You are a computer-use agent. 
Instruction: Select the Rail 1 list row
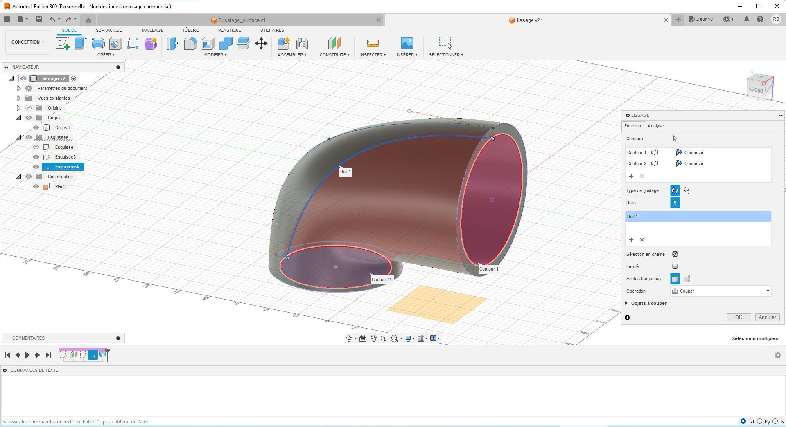pos(698,217)
